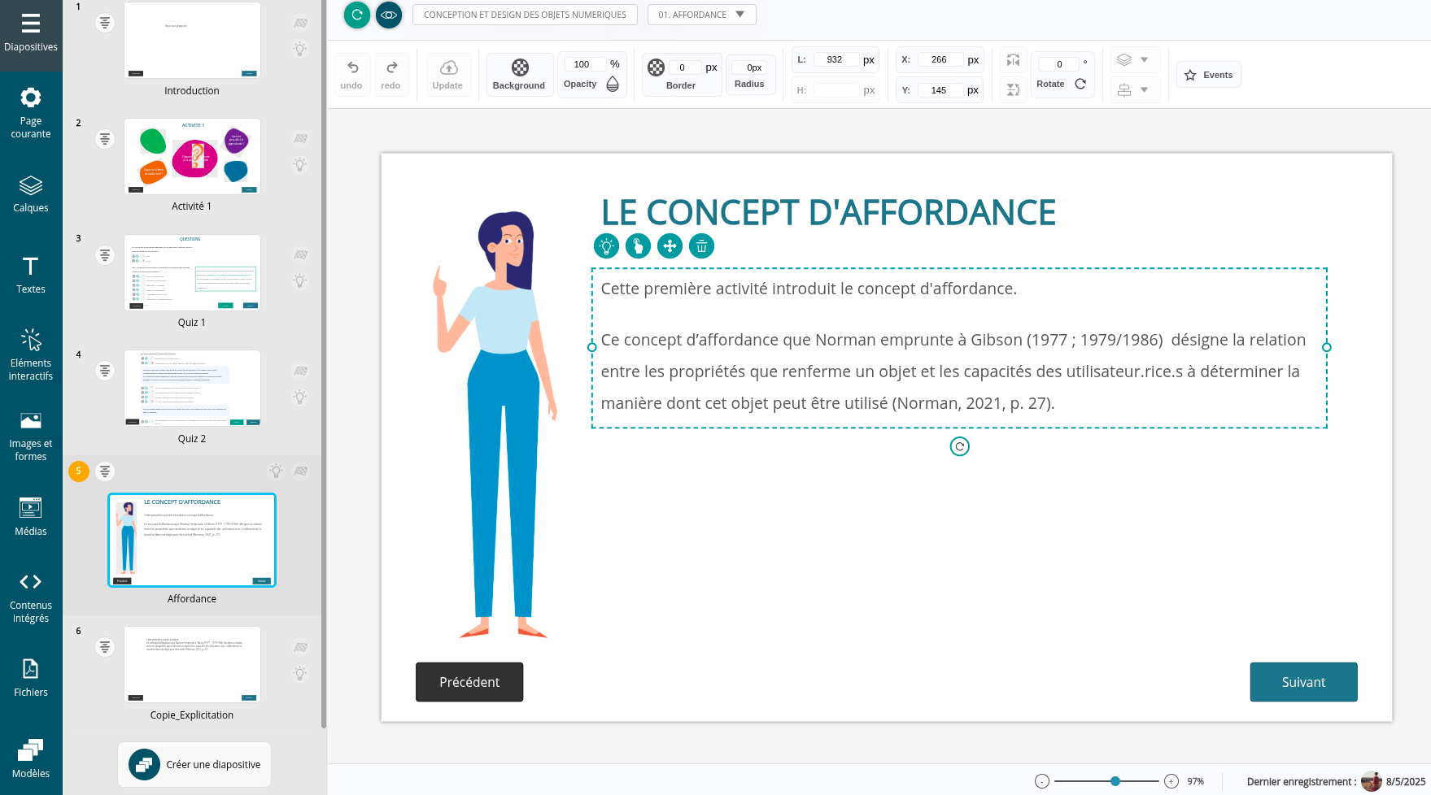Click the move arrows icon above text block
This screenshot has width=1431, height=795.
pyautogui.click(x=670, y=245)
